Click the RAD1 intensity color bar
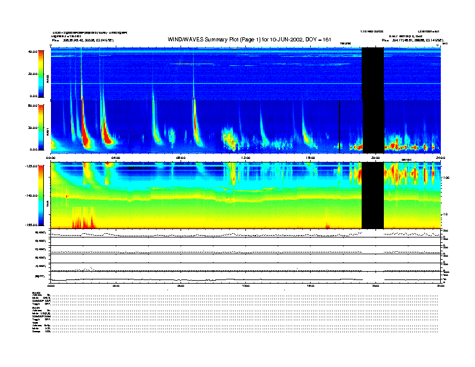The width and height of the screenshot is (475, 367). point(41,127)
